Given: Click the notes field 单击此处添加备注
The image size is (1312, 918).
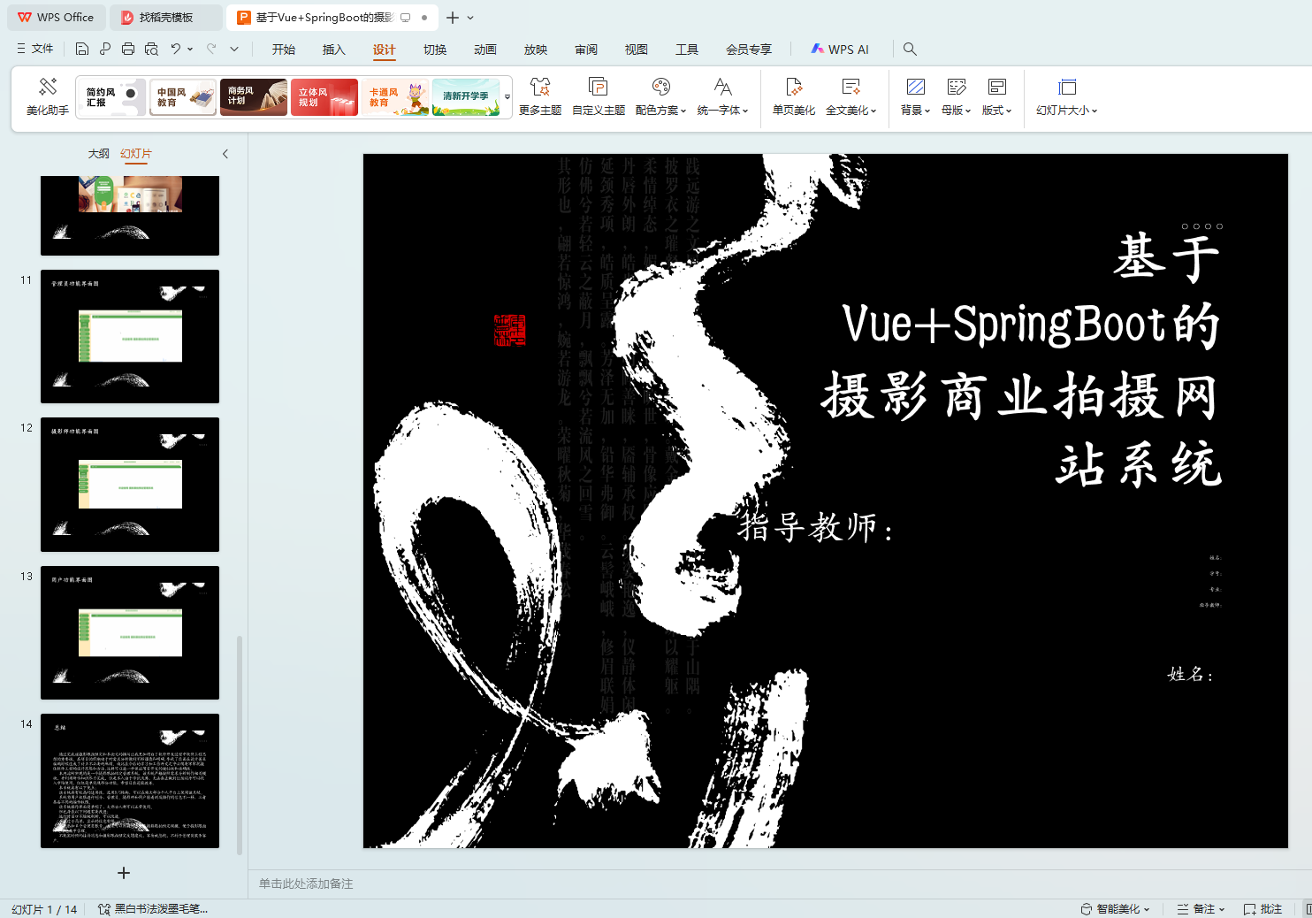Looking at the screenshot, I should pos(306,884).
